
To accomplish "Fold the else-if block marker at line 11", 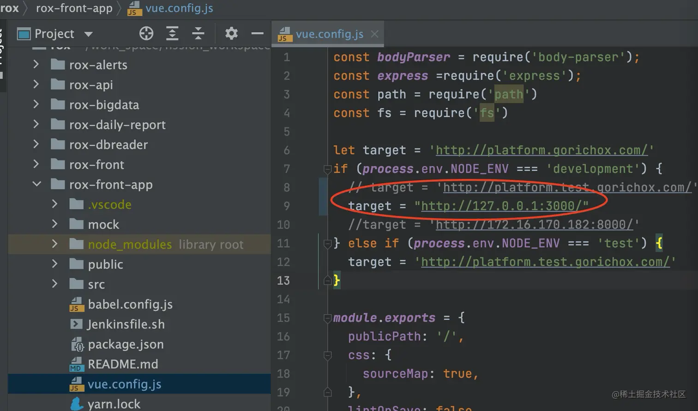I will 327,243.
